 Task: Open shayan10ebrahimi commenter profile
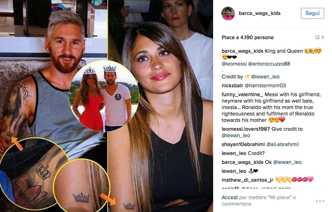[243, 144]
